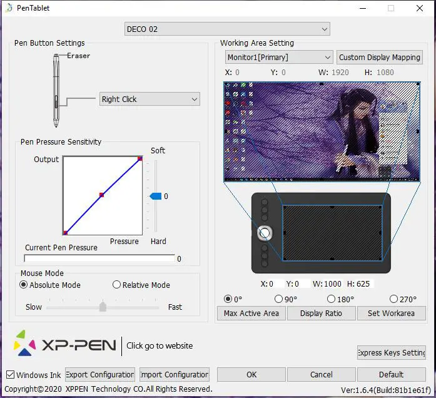Click the top express key on tablet image
Screen dimensions: 436x398
pyautogui.click(x=265, y=203)
